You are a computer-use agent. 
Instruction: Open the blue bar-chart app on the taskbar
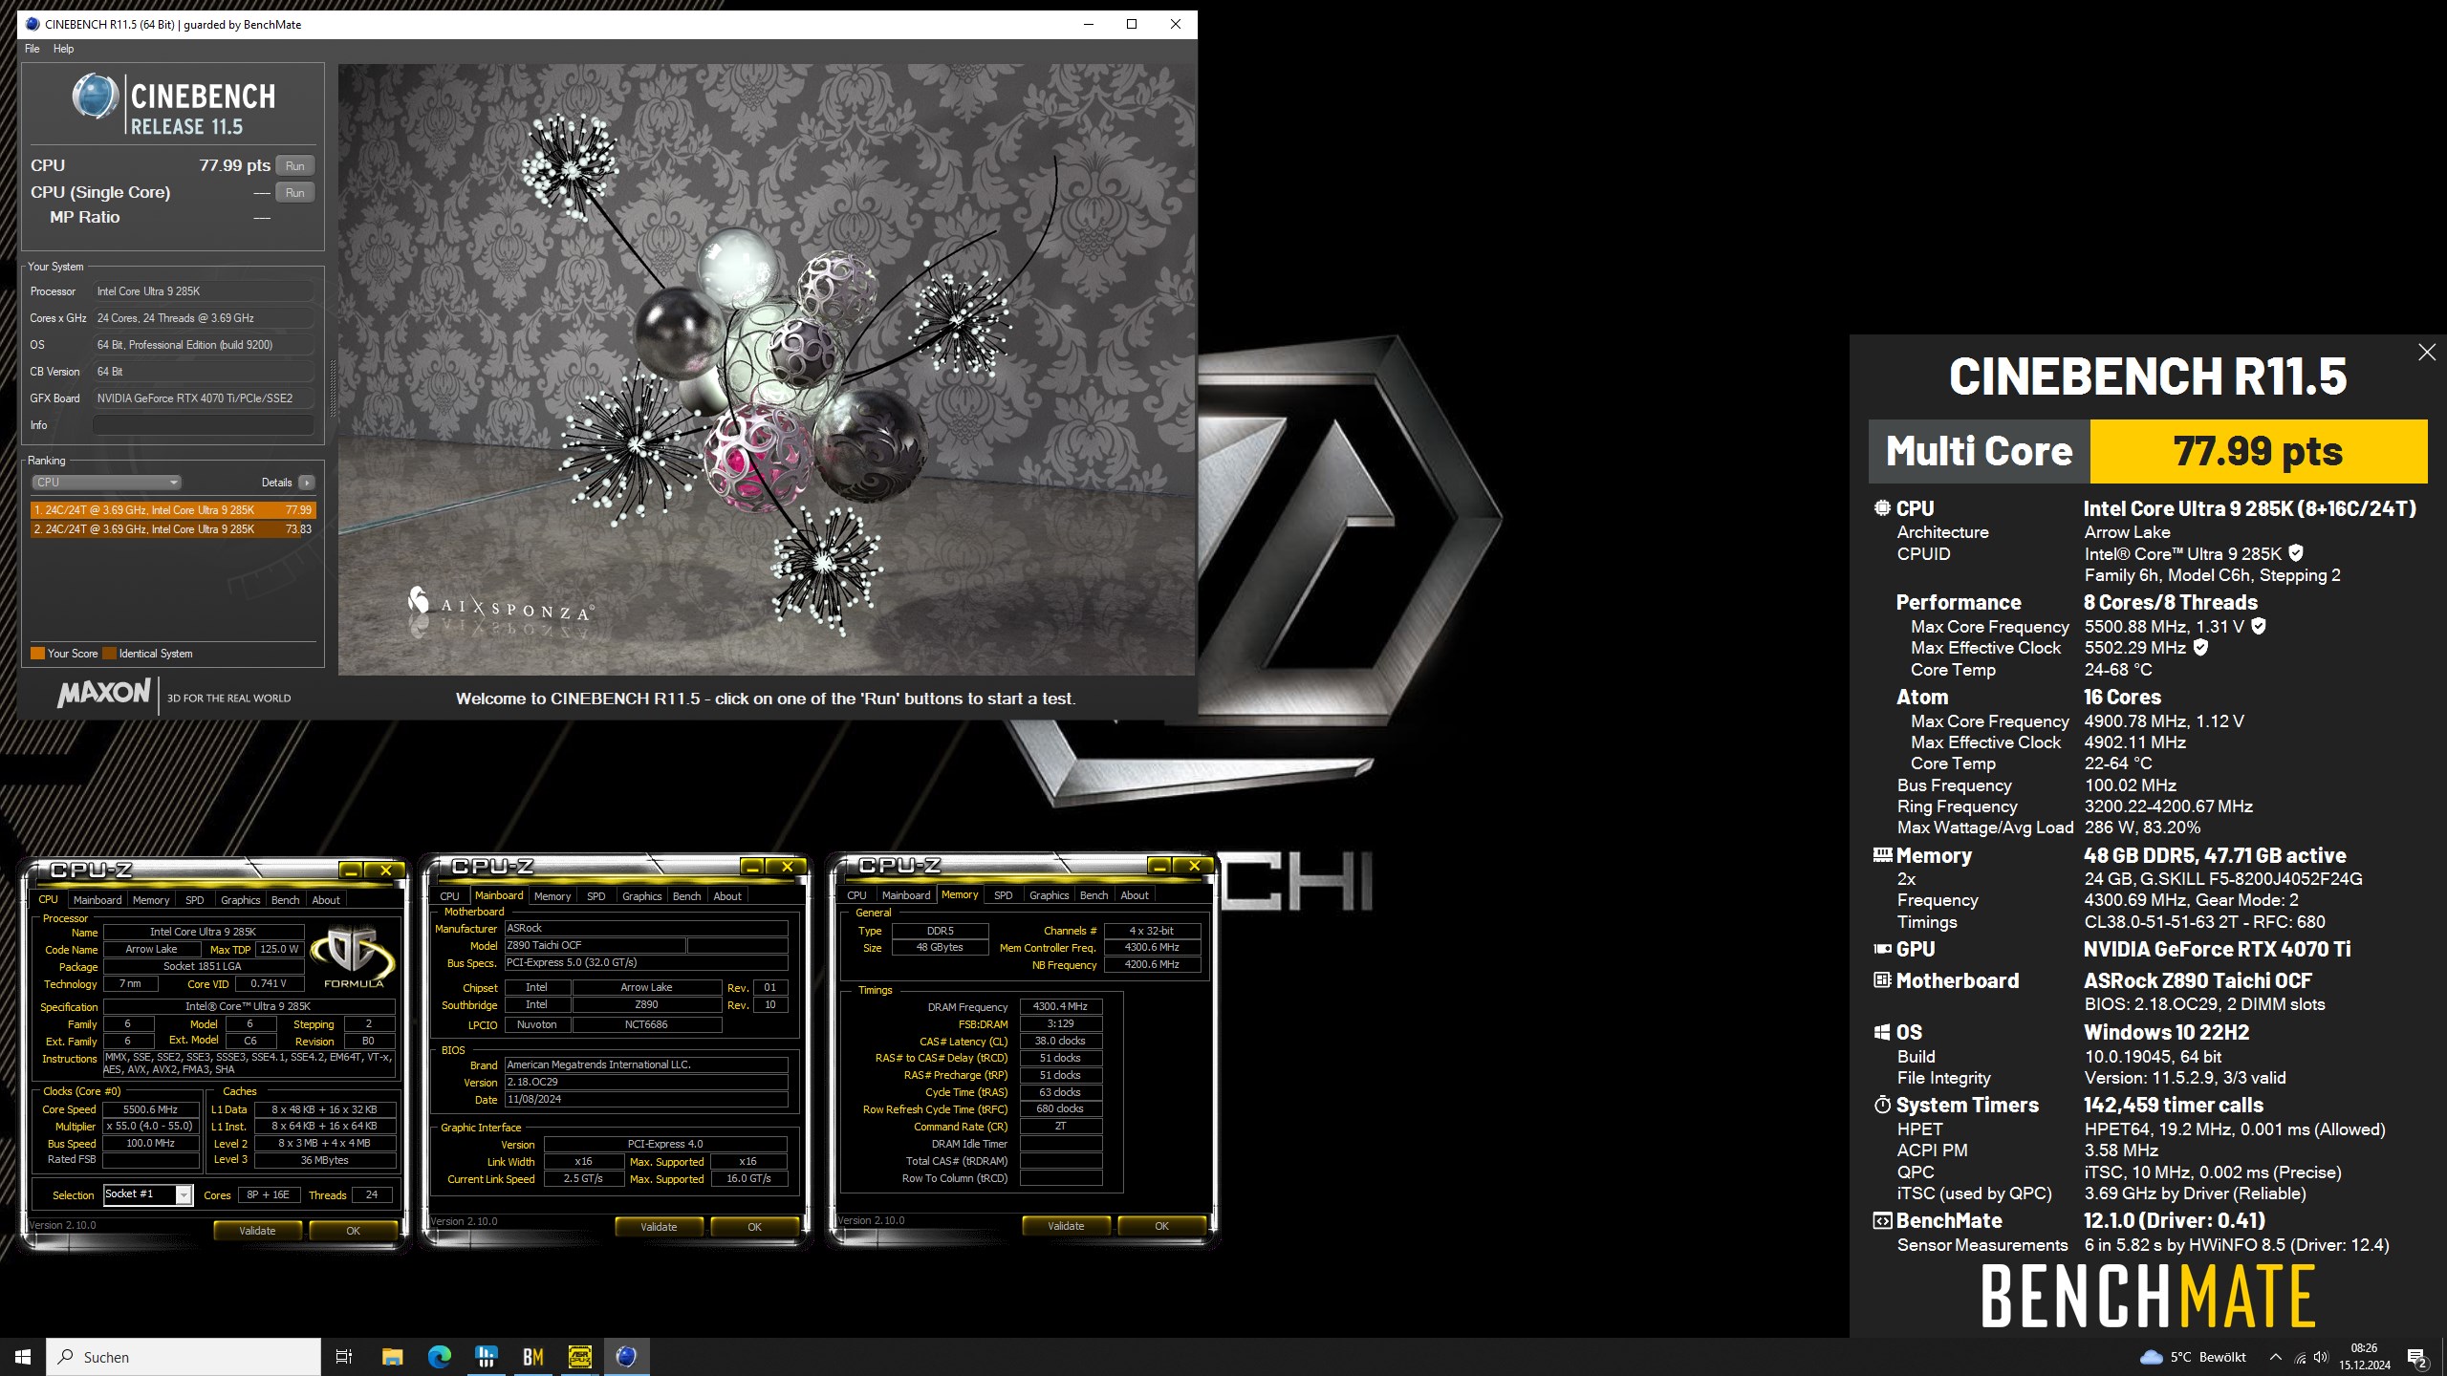[x=486, y=1357]
